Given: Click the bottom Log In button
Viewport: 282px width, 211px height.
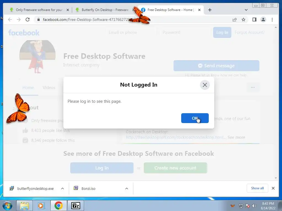Looking at the screenshot, I should point(102,168).
